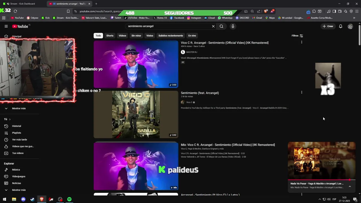
Task: Toggle the browser sidebar panel
Action: tap(334, 11)
